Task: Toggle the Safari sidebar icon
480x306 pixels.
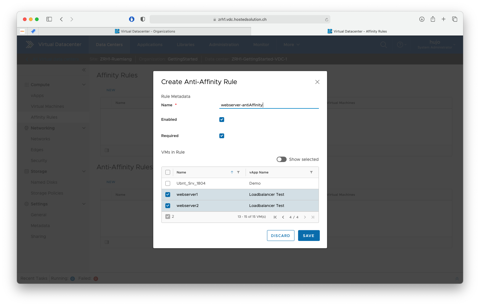Action: 49,19
